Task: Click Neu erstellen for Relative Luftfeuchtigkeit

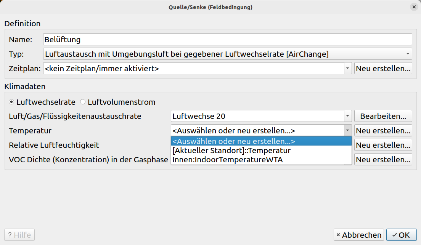Action: point(383,145)
